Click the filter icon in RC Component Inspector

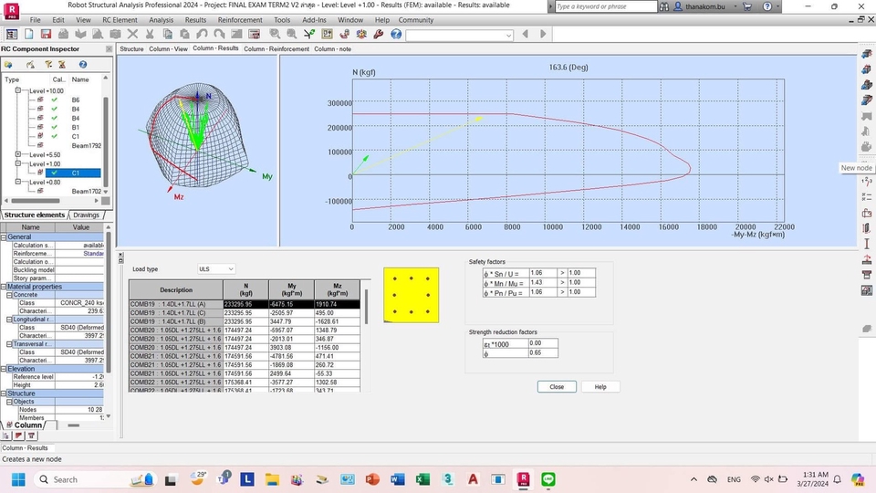pyautogui.click(x=48, y=65)
